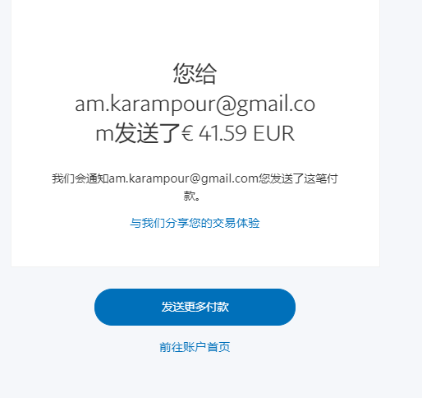Click the 发送了 text in heading
This screenshot has width=422, height=398.
[x=147, y=133]
